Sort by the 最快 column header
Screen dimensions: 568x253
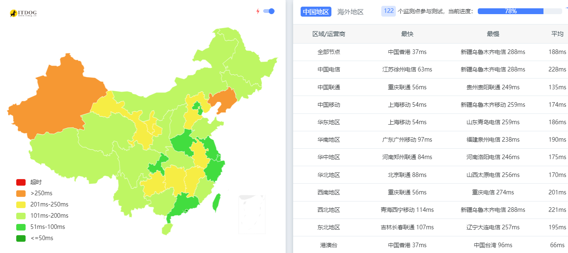[407, 34]
